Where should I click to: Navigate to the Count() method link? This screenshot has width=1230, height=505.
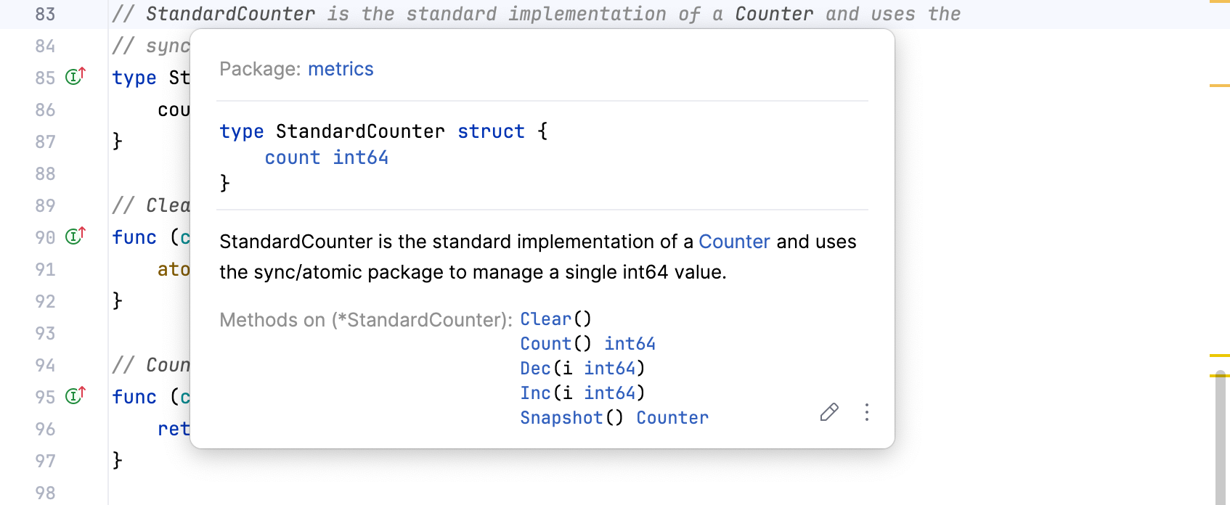[x=546, y=344]
